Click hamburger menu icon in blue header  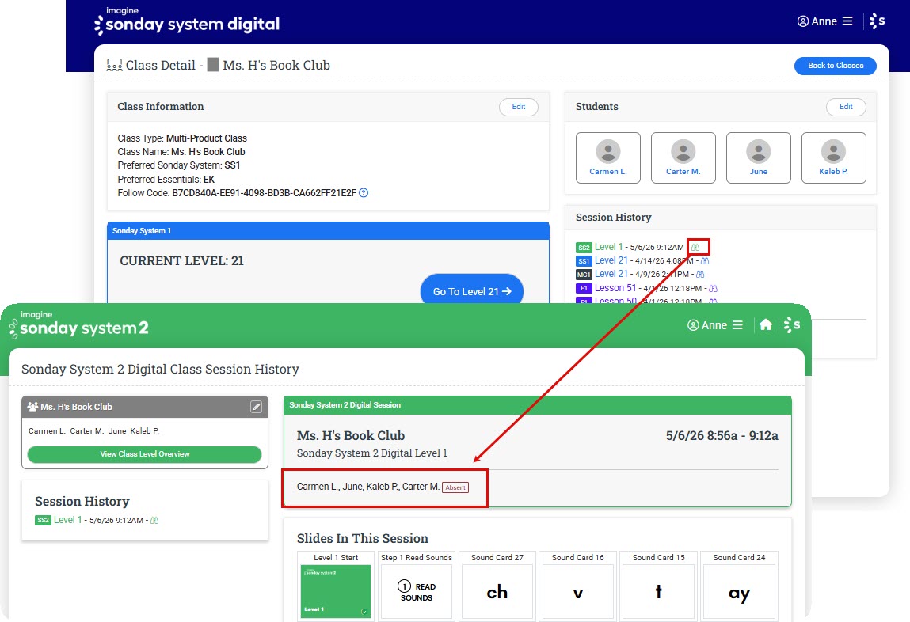coord(847,21)
